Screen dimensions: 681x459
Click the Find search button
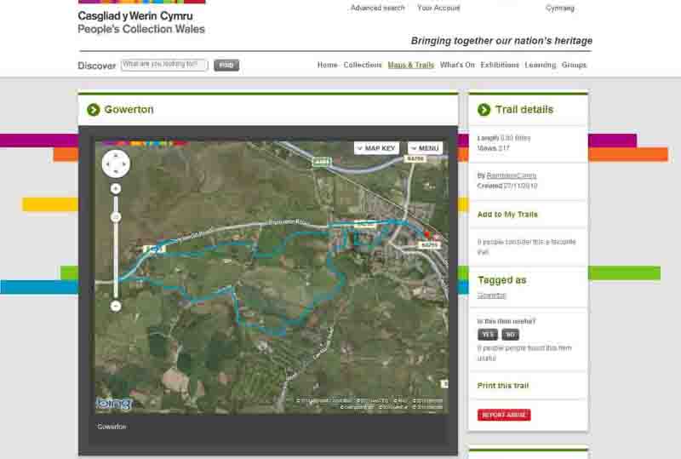226,66
